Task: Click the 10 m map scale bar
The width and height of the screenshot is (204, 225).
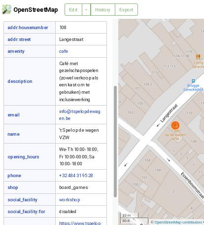Action: 130,215
